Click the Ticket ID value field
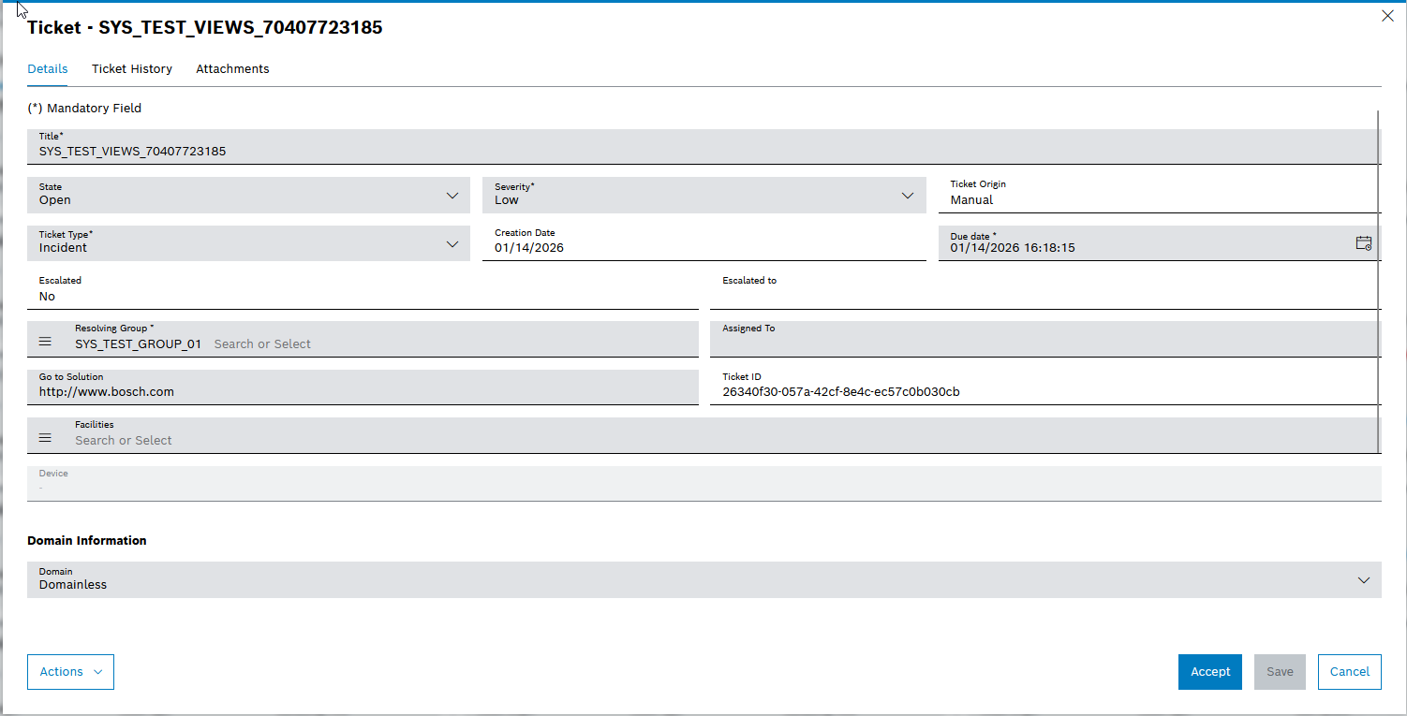The image size is (1407, 716). click(838, 391)
